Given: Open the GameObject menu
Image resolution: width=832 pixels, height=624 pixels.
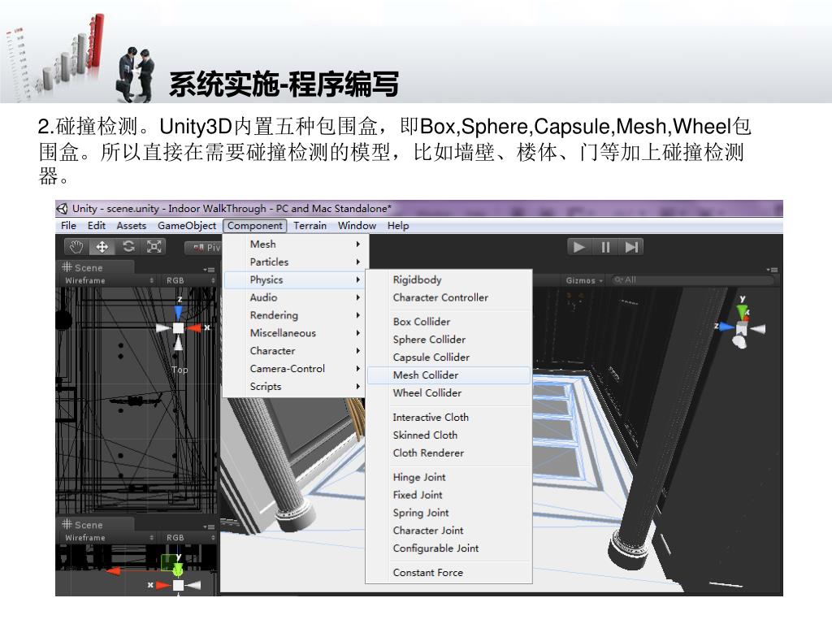Looking at the screenshot, I should click(x=187, y=226).
